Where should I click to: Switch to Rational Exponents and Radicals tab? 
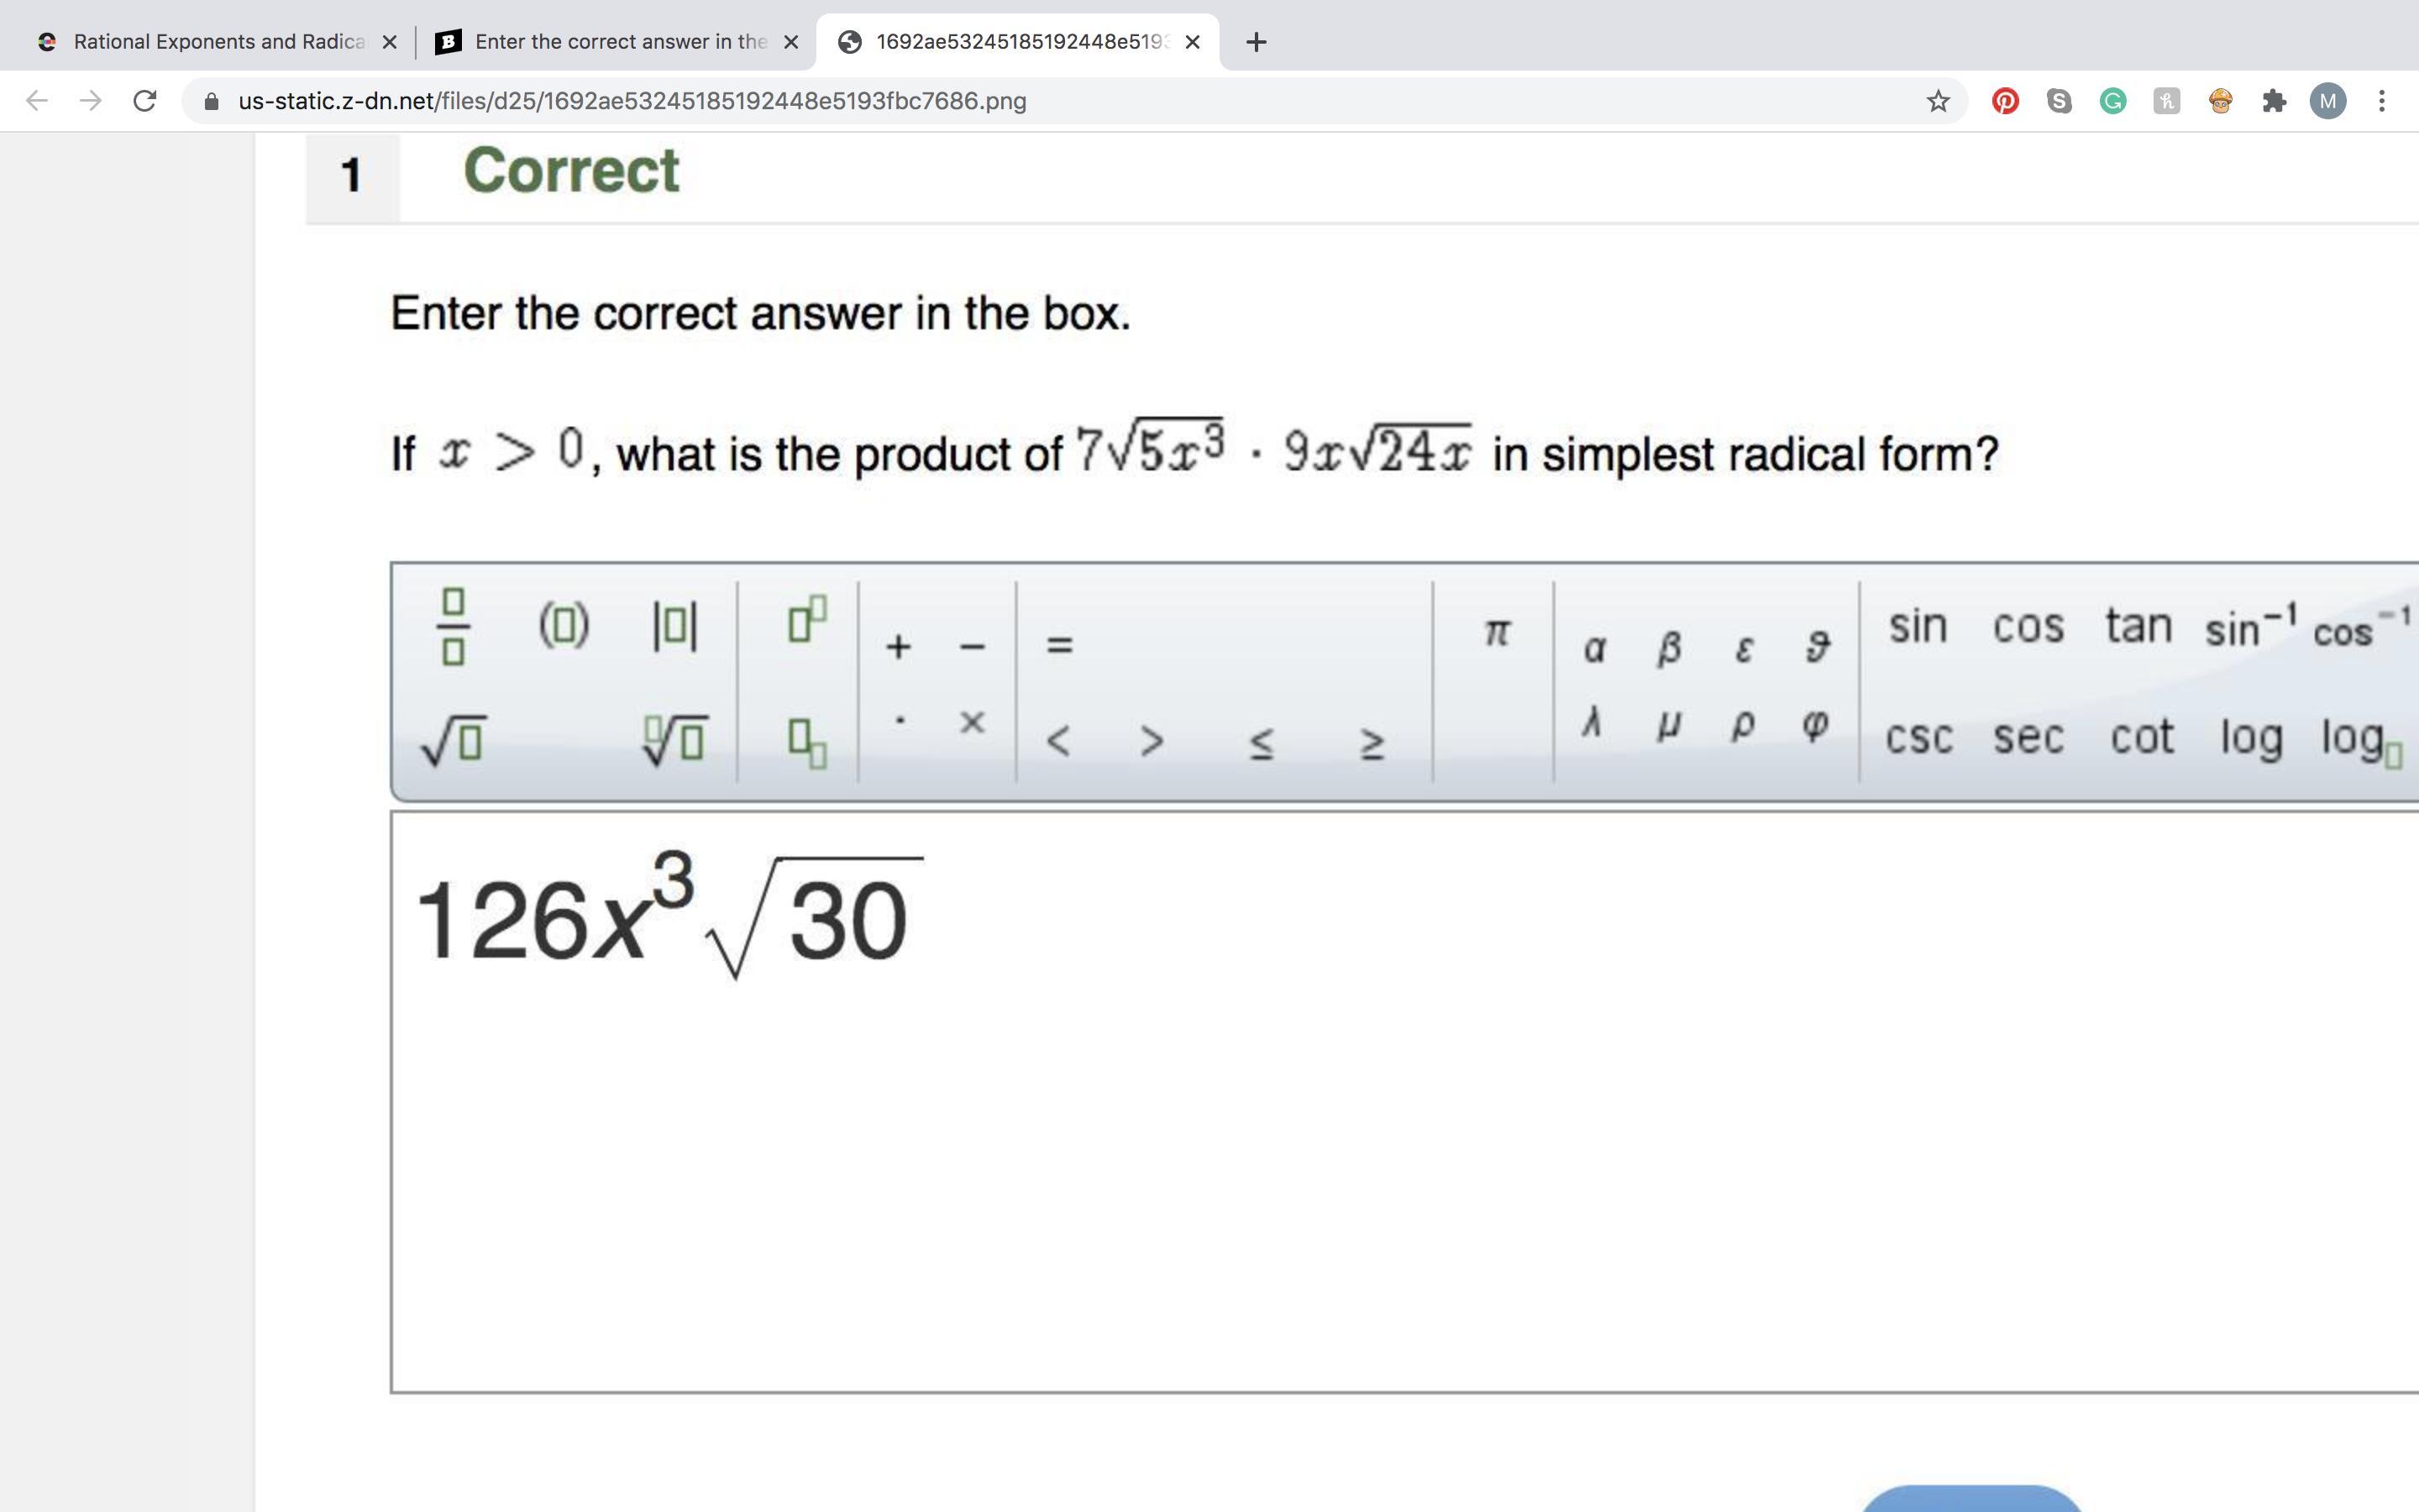(x=218, y=42)
